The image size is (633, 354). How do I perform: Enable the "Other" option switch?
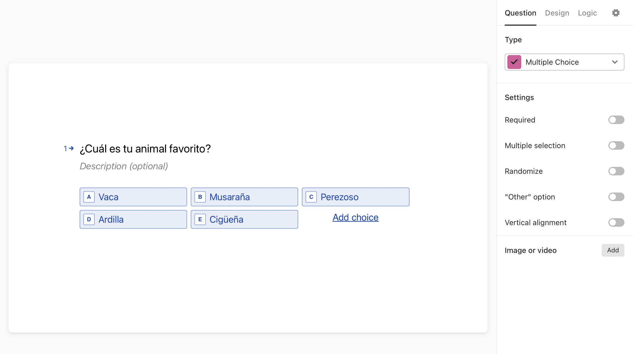pos(616,197)
